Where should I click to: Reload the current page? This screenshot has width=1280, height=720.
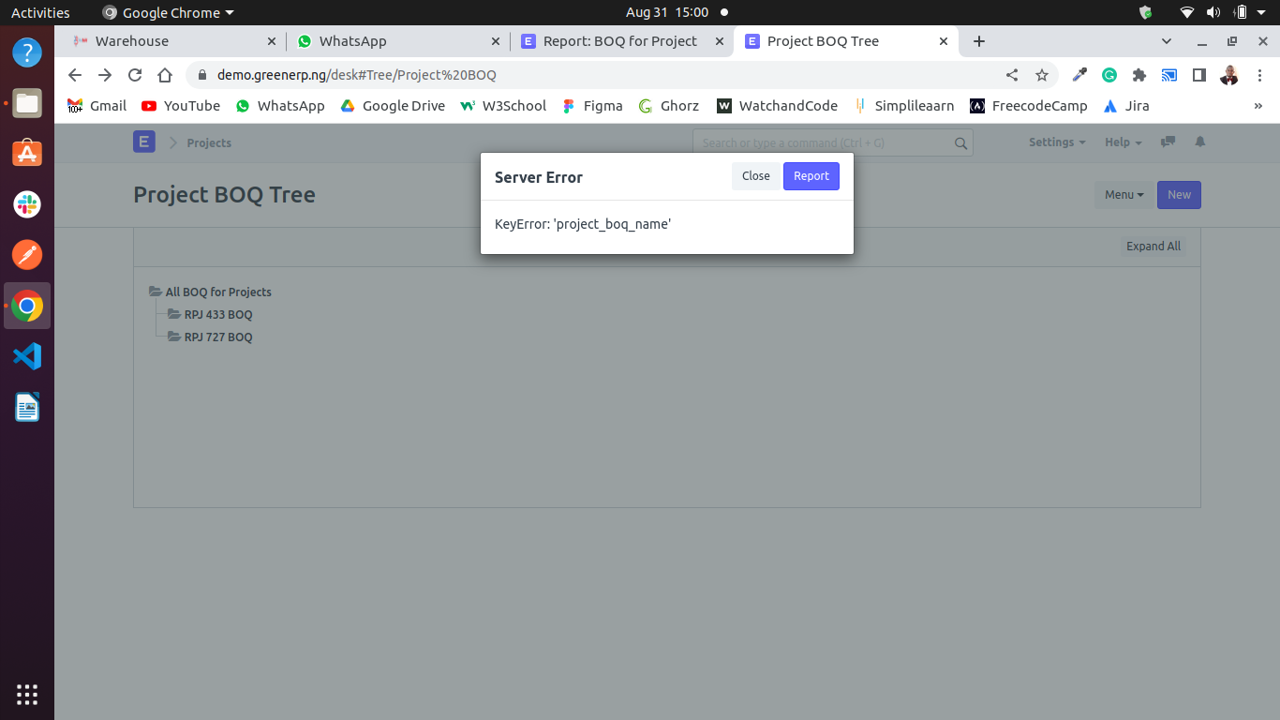point(135,75)
